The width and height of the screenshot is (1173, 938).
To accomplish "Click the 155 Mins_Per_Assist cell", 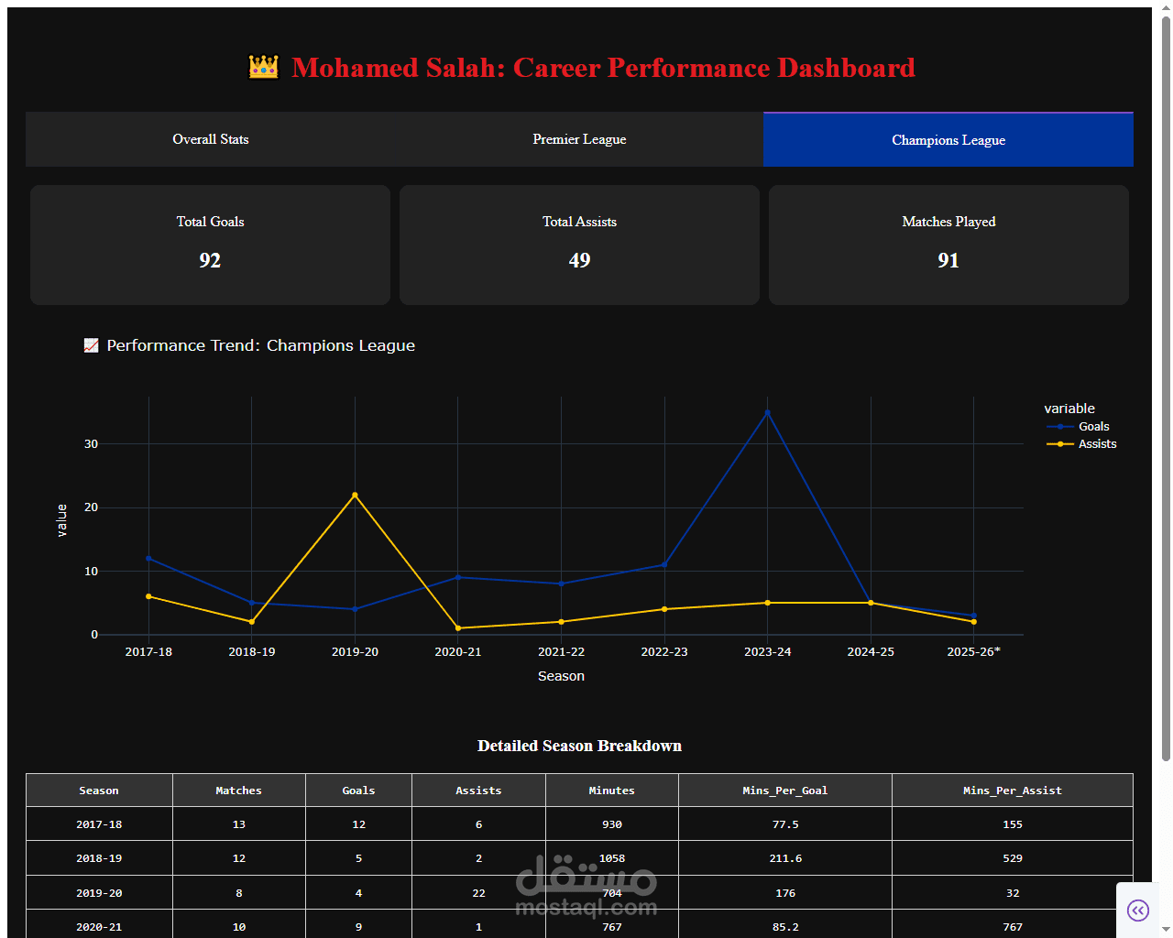I will click(1013, 824).
